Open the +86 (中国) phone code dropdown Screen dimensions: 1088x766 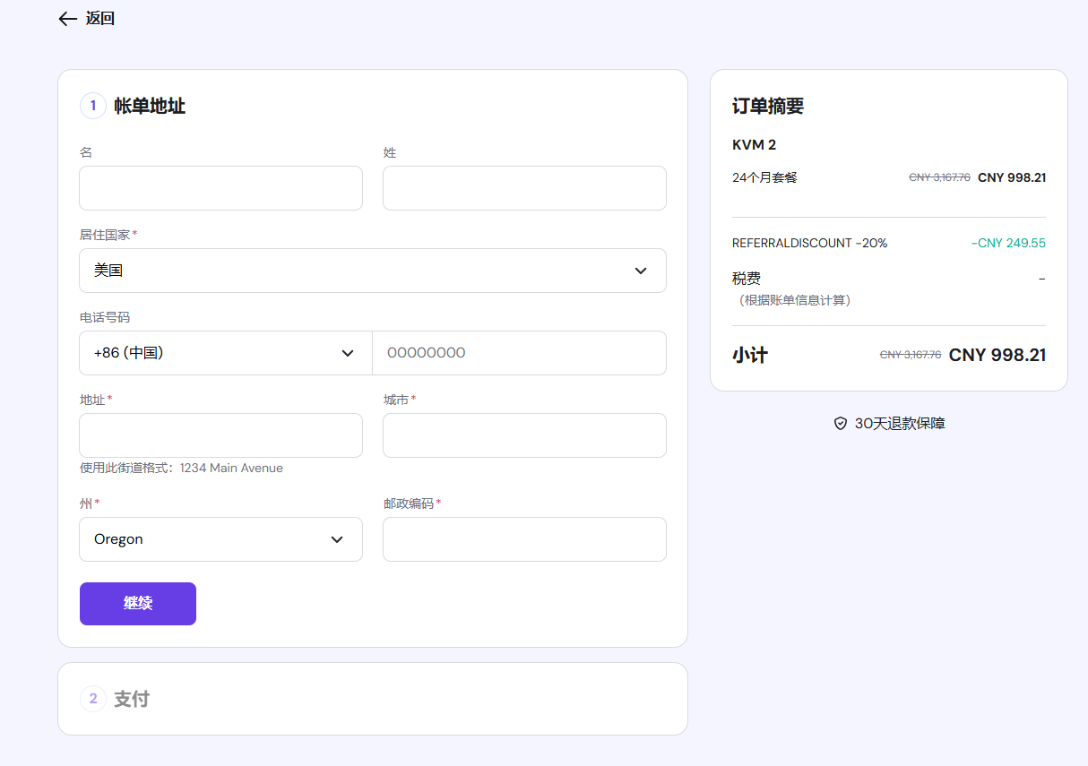coord(225,353)
